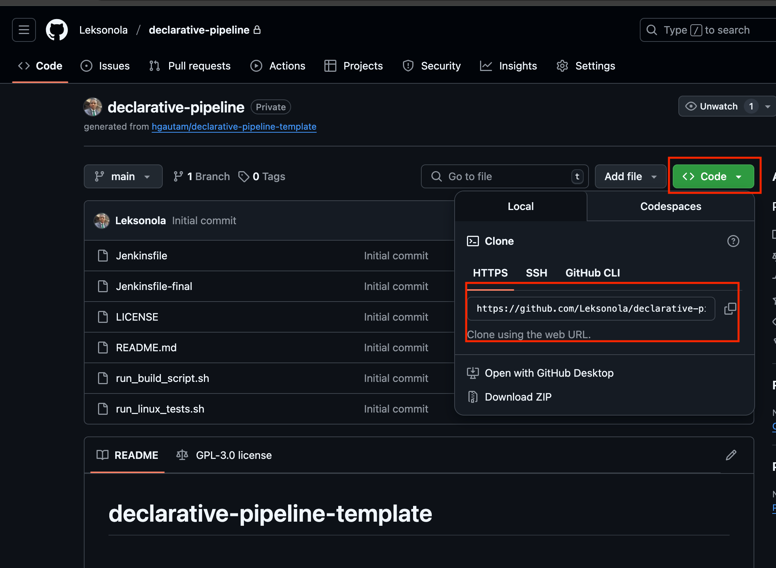Image resolution: width=776 pixels, height=568 pixels.
Task: Open the Issues tab
Action: (105, 66)
